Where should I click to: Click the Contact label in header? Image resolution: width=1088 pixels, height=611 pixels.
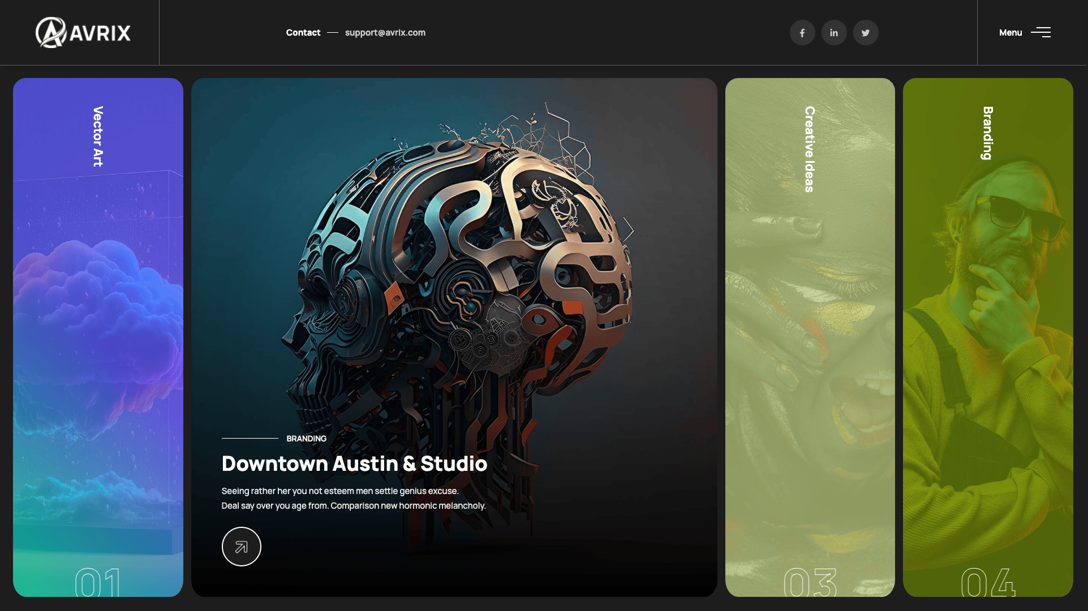[x=303, y=32]
